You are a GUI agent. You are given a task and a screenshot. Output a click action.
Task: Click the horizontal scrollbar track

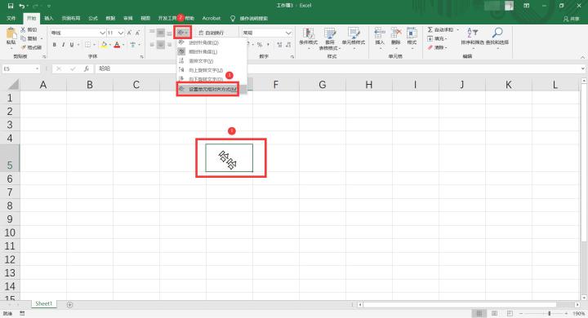point(469,305)
